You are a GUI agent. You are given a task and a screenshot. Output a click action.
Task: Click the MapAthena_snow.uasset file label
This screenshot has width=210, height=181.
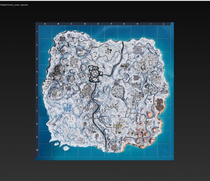coord(14,5)
